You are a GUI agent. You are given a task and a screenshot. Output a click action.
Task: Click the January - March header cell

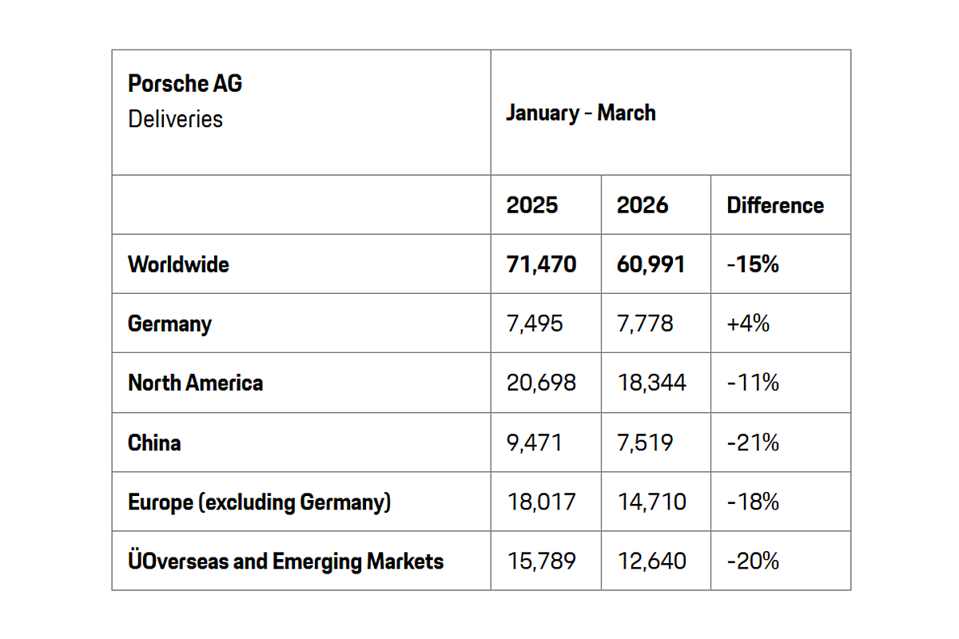(x=580, y=113)
